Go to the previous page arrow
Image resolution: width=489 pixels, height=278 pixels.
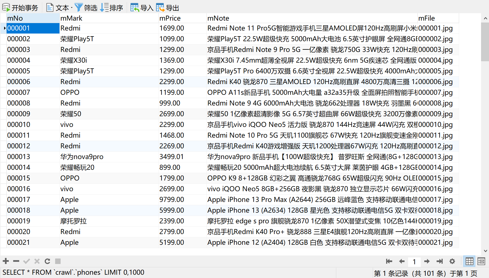pos(402,261)
